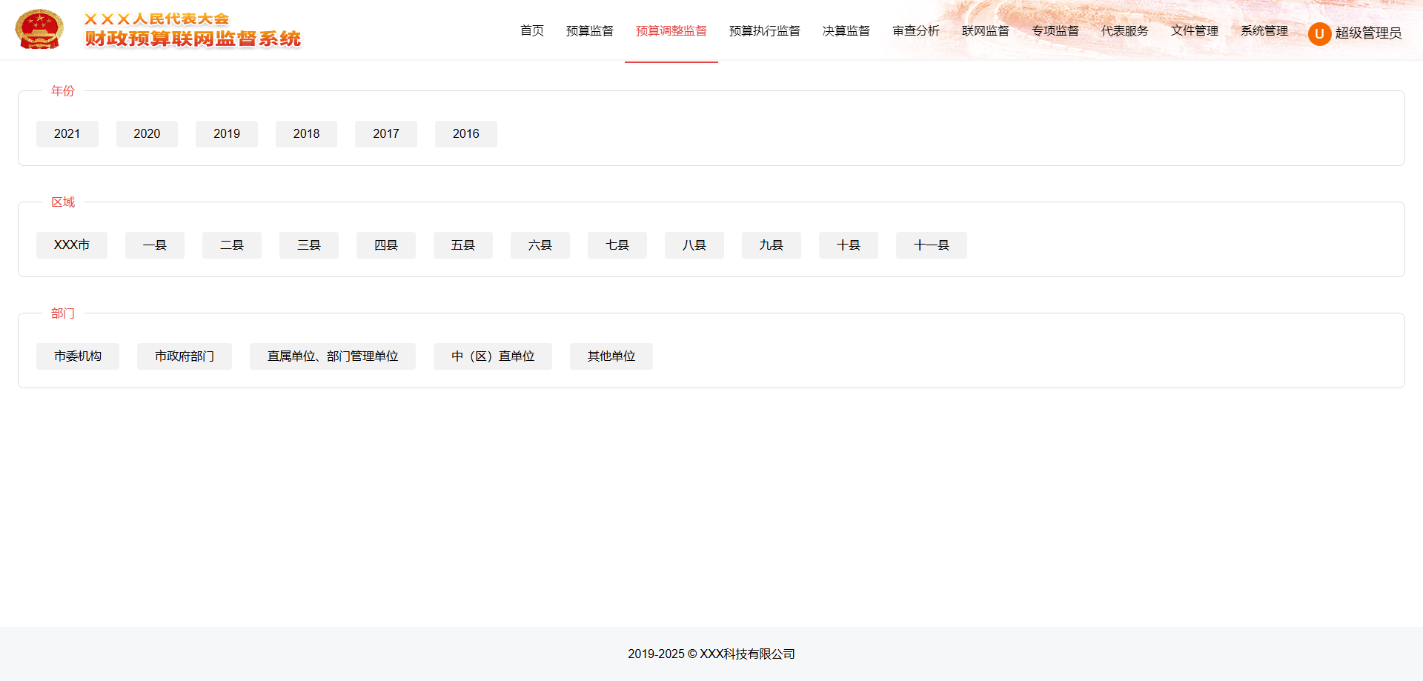
Task: Click the orange U user avatar
Action: [1319, 33]
